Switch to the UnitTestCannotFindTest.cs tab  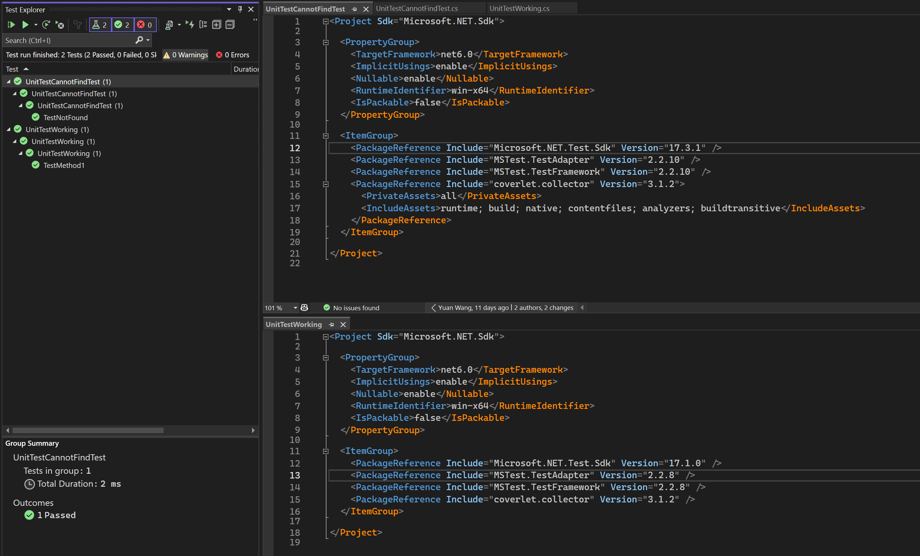(417, 8)
